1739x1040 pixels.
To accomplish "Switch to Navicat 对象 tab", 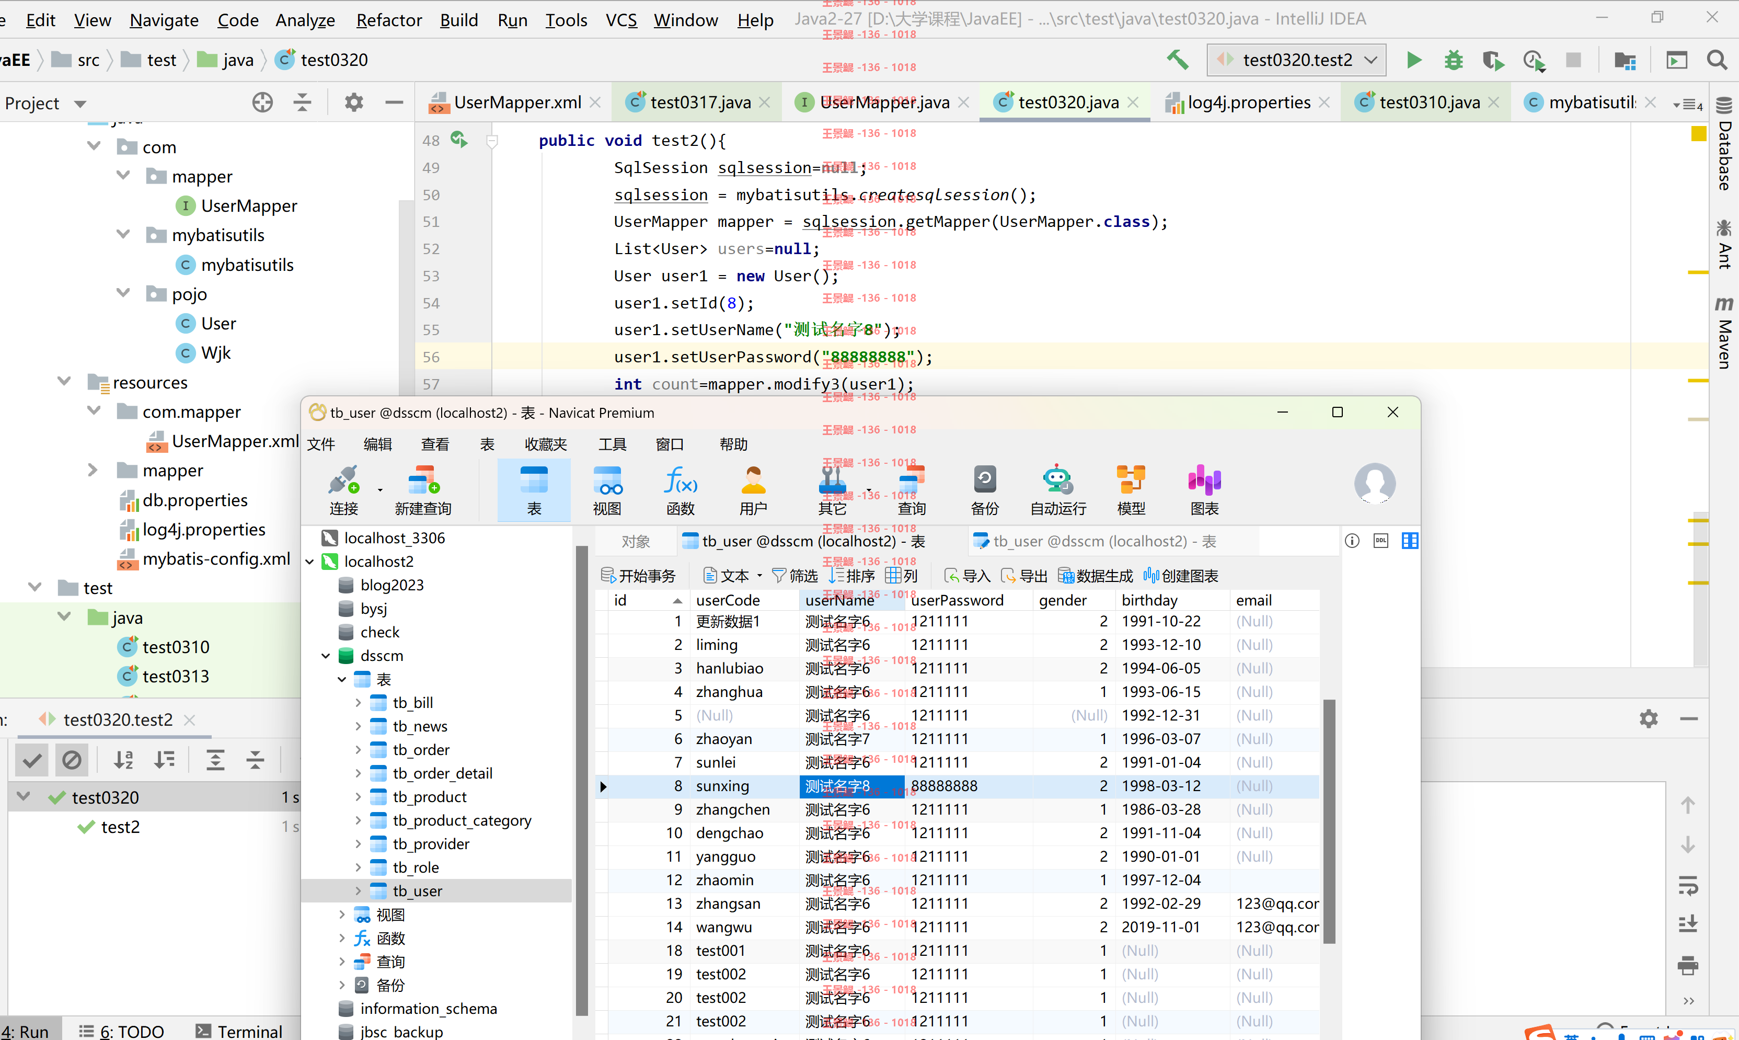I will coord(636,541).
